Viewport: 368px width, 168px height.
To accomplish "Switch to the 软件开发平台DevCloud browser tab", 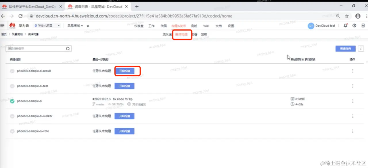I will [32, 6].
